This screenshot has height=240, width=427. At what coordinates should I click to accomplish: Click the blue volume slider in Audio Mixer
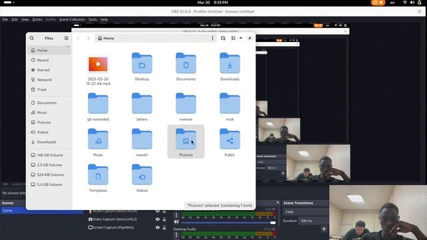pos(228,223)
